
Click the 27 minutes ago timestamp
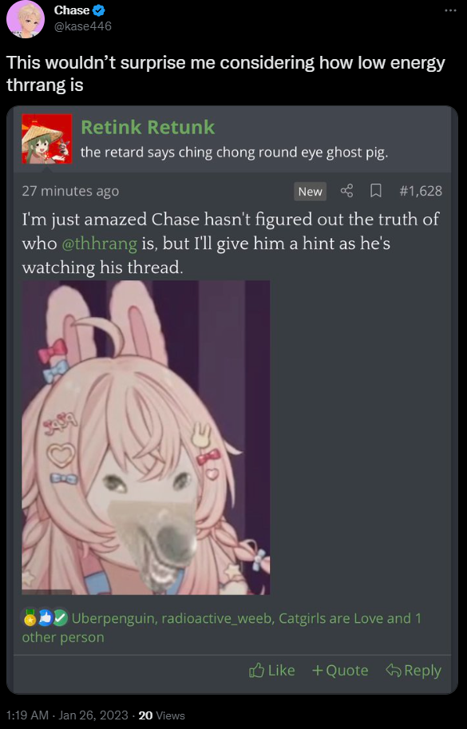(x=70, y=191)
